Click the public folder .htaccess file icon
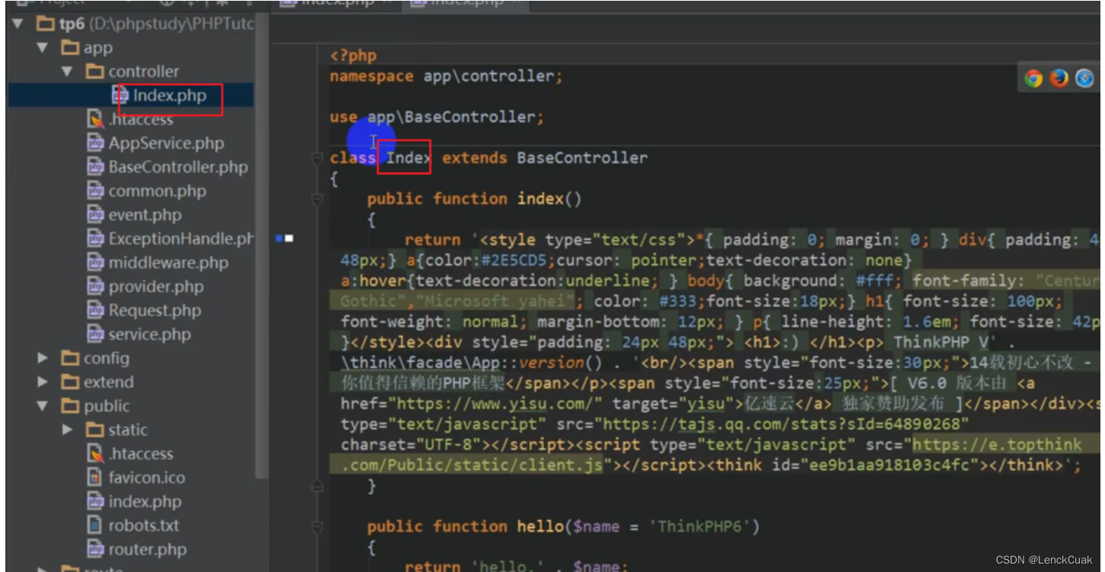 coord(95,454)
